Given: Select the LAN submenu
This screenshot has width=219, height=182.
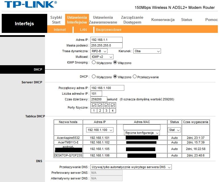Looking at the screenshot, I should [83, 29].
